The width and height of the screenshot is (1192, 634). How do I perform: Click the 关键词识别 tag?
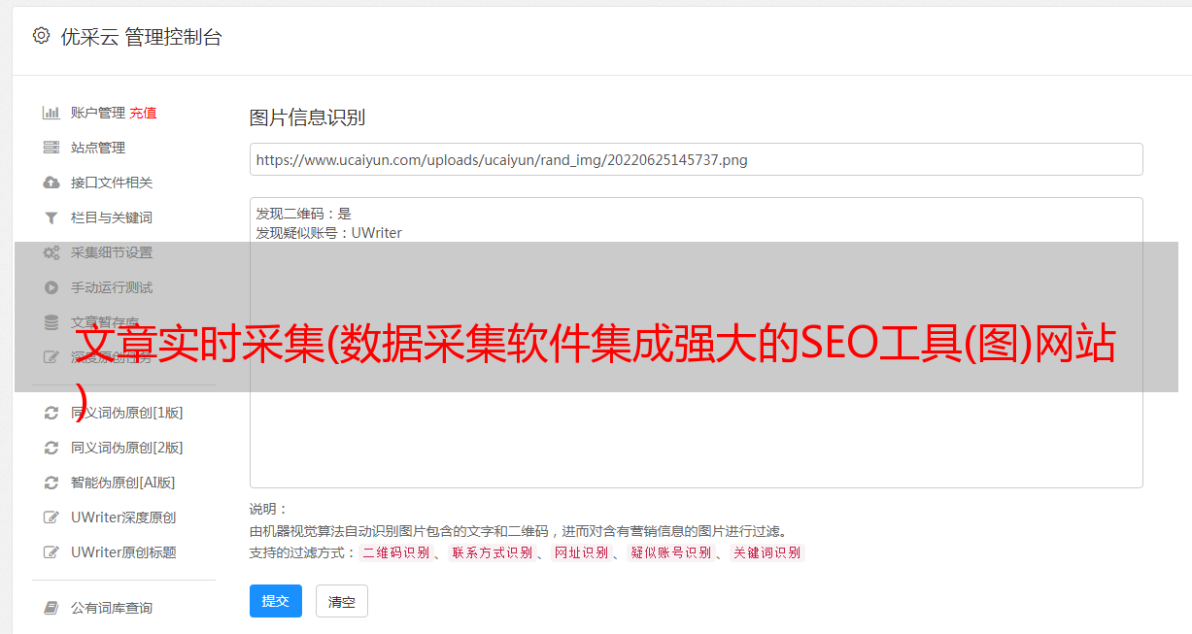tap(767, 552)
